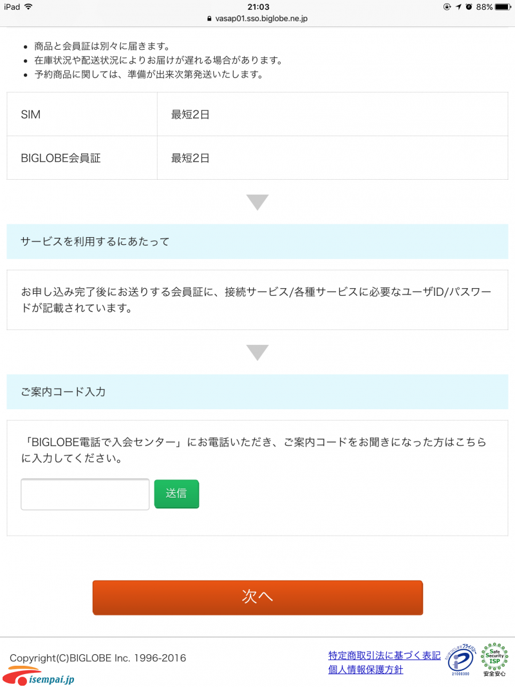Viewport: 515px width, 687px height.
Task: Tap the battery indicator icon
Action: 503,6
